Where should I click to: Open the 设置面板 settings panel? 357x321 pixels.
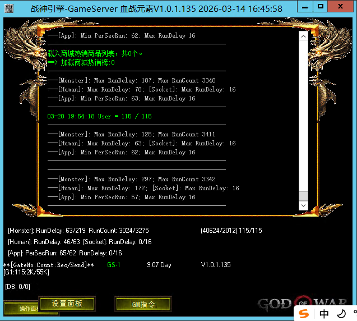coord(67,304)
